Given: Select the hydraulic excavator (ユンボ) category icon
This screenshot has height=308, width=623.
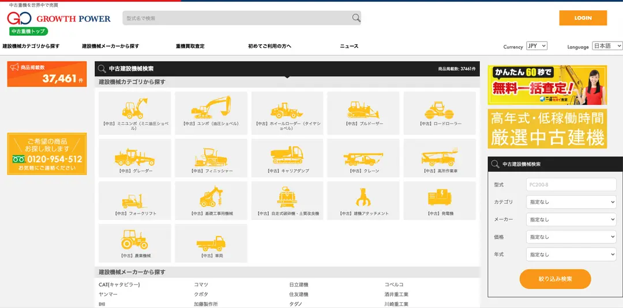Looking at the screenshot, I should (x=211, y=107).
